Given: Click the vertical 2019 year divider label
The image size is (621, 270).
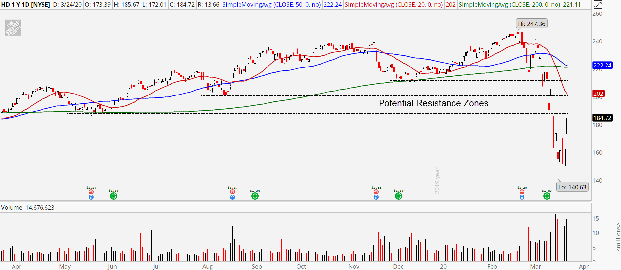Looking at the screenshot, I should point(437,180).
